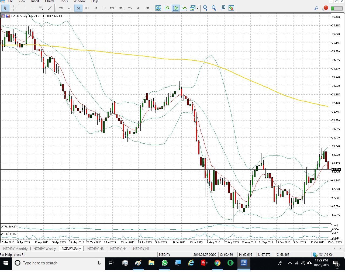This screenshot has height=276, width=345.
Task: Select the D1 timeframe button
Action: click(78, 8)
